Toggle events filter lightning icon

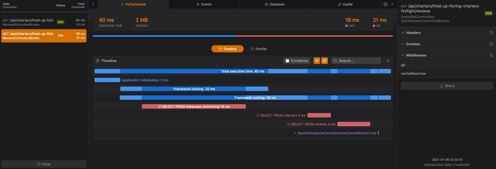coord(317,61)
